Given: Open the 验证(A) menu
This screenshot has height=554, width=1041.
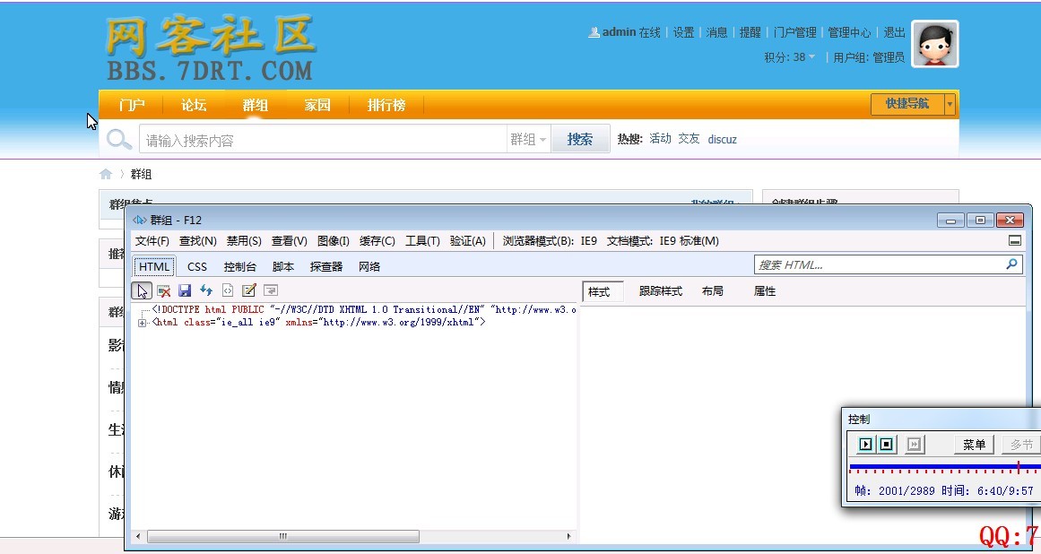Looking at the screenshot, I should [x=467, y=241].
